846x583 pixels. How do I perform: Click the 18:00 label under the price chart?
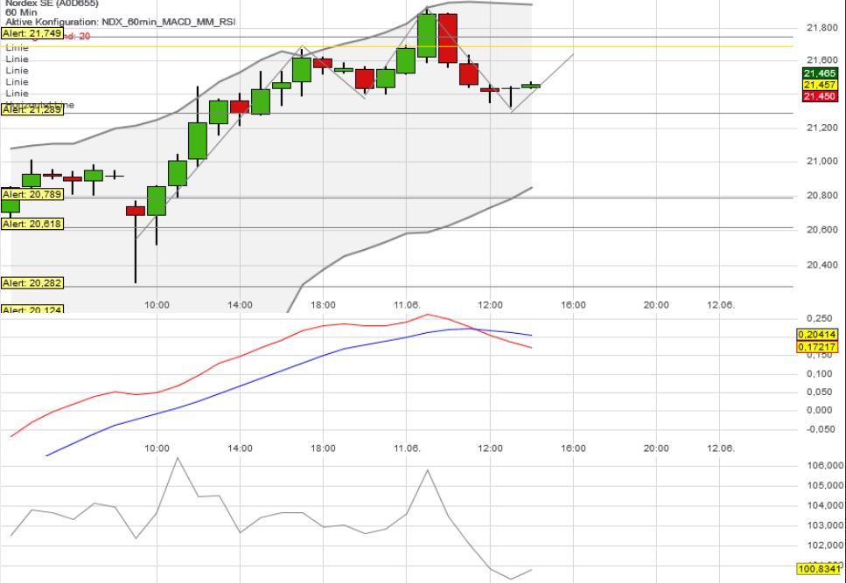pos(323,305)
